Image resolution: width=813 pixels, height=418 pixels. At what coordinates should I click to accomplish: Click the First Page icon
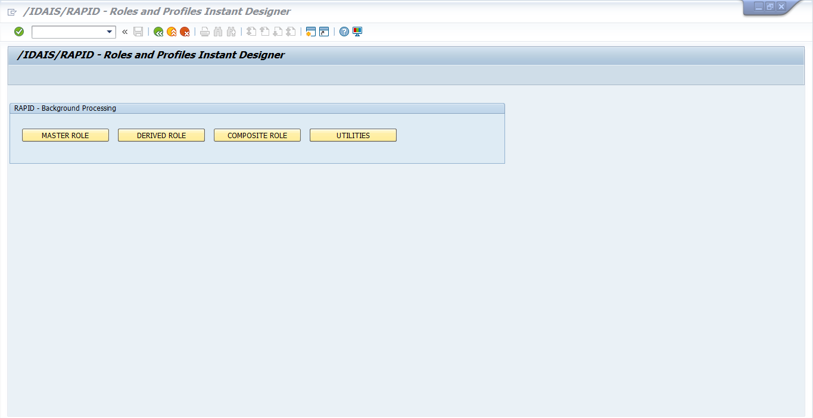[251, 32]
